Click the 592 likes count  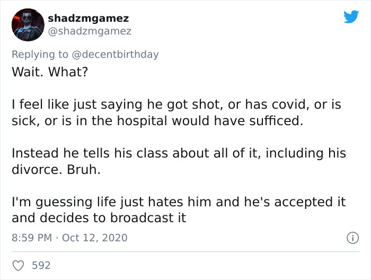(41, 265)
